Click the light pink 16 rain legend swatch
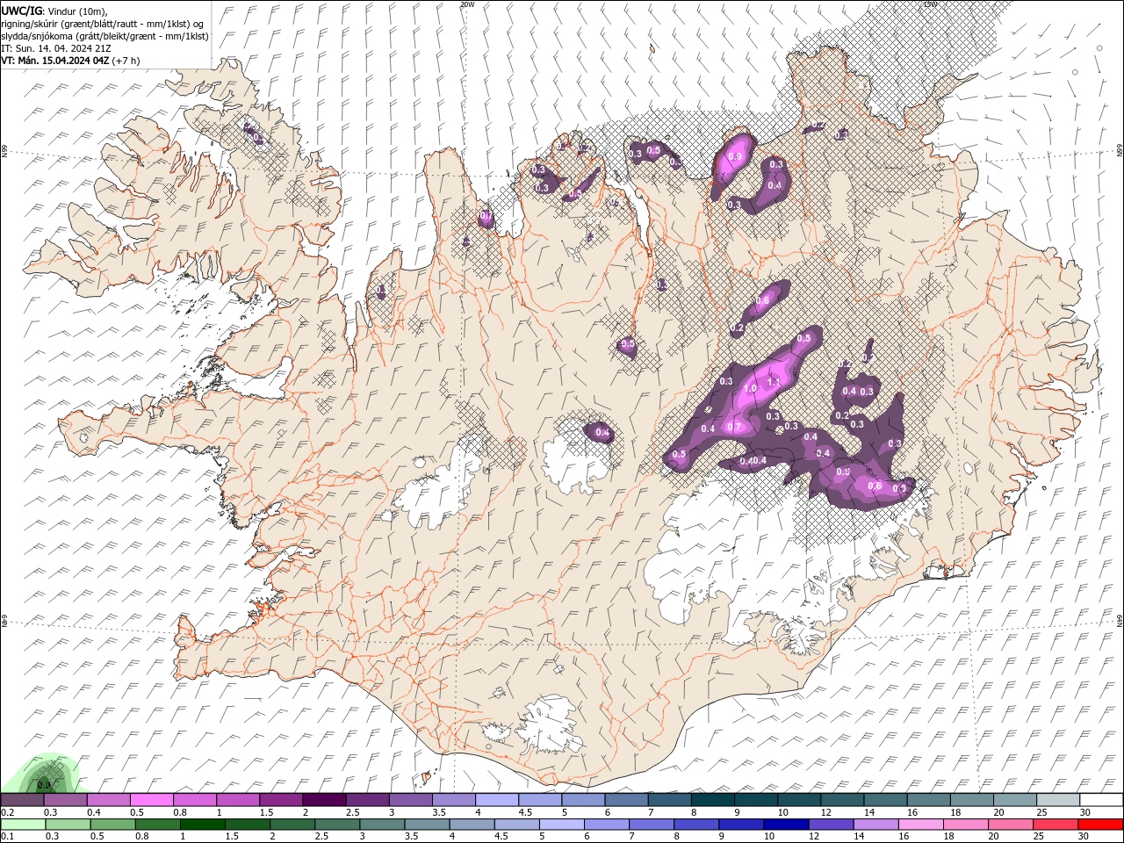This screenshot has width=1124, height=843. tap(922, 824)
